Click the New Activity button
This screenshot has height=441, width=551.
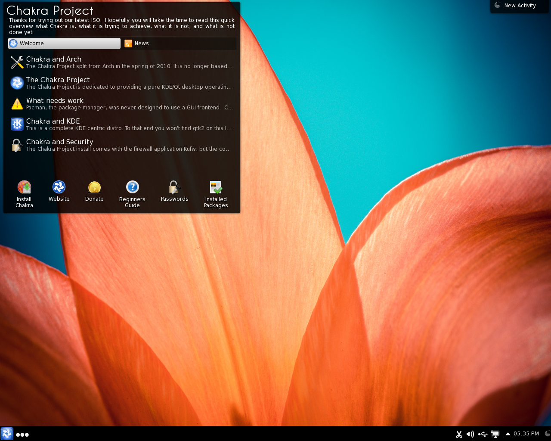[520, 6]
